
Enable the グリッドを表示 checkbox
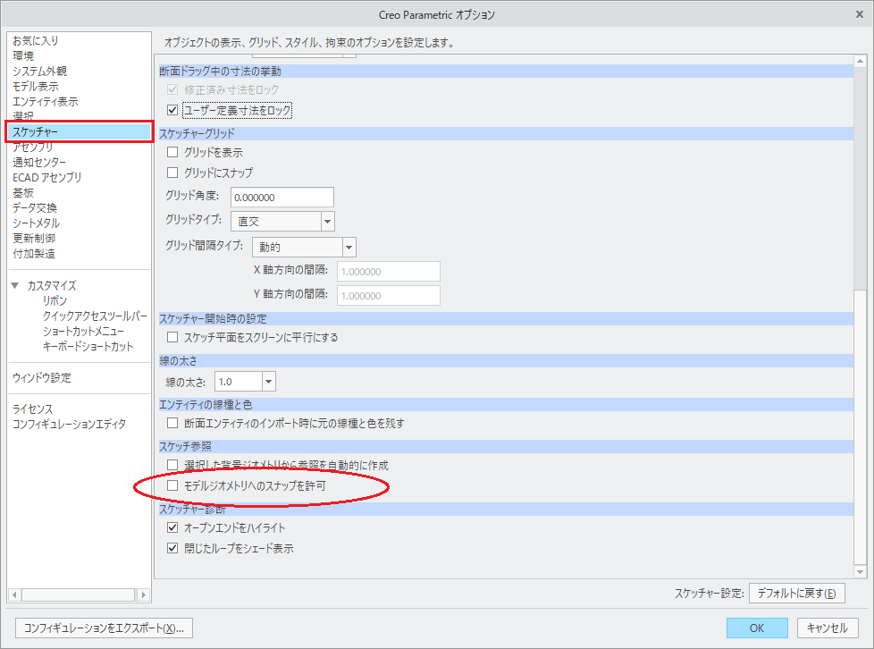(173, 153)
